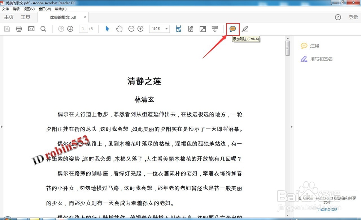Click the Help question mark icon
361x220 pixels.
click(338, 17)
